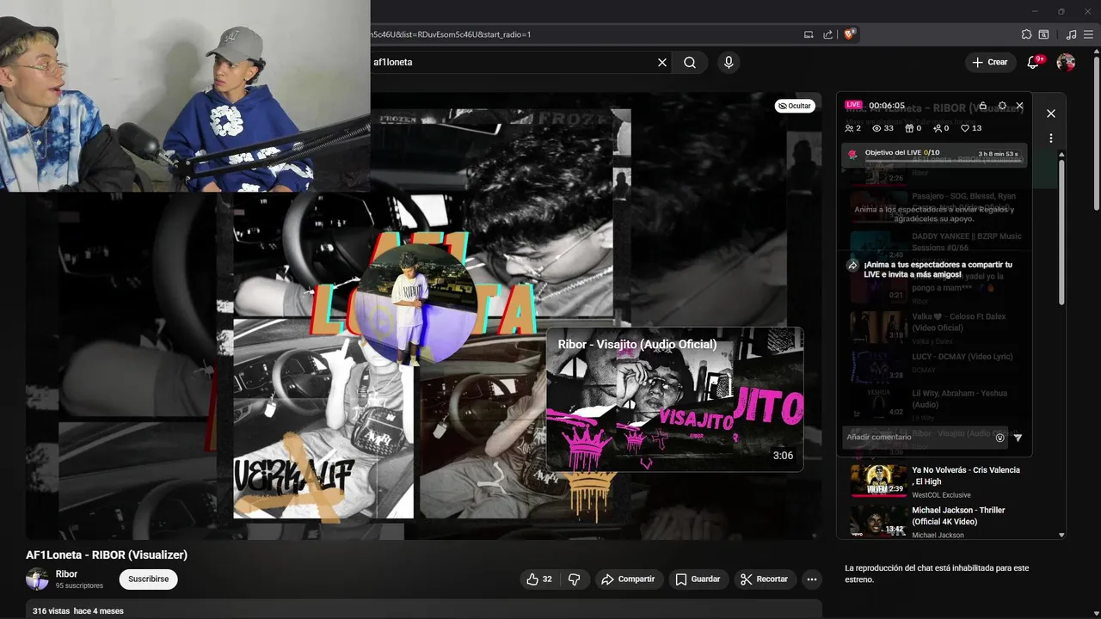The image size is (1101, 619).
Task: Click the Recortar clip button
Action: click(765, 579)
